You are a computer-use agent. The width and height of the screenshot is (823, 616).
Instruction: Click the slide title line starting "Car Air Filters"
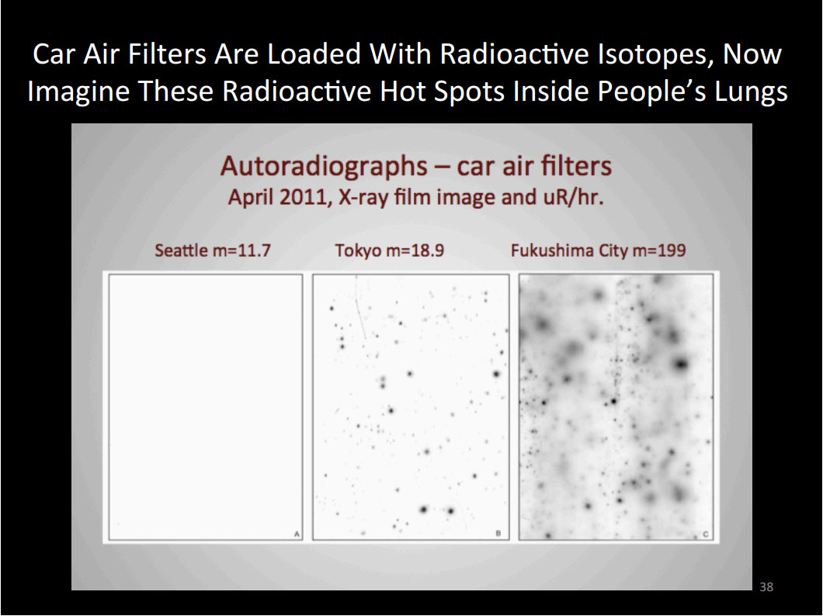pos(407,55)
